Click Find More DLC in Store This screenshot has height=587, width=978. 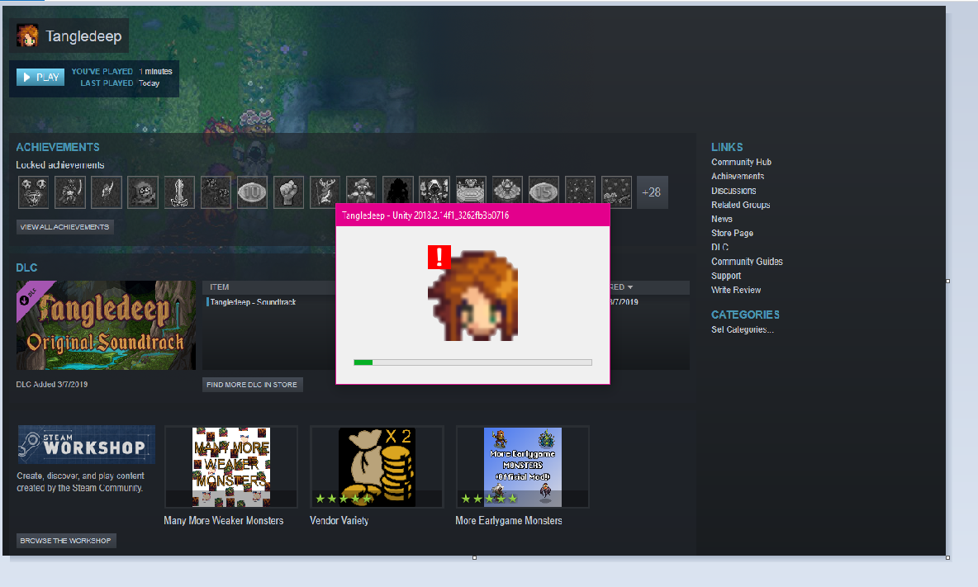(252, 385)
